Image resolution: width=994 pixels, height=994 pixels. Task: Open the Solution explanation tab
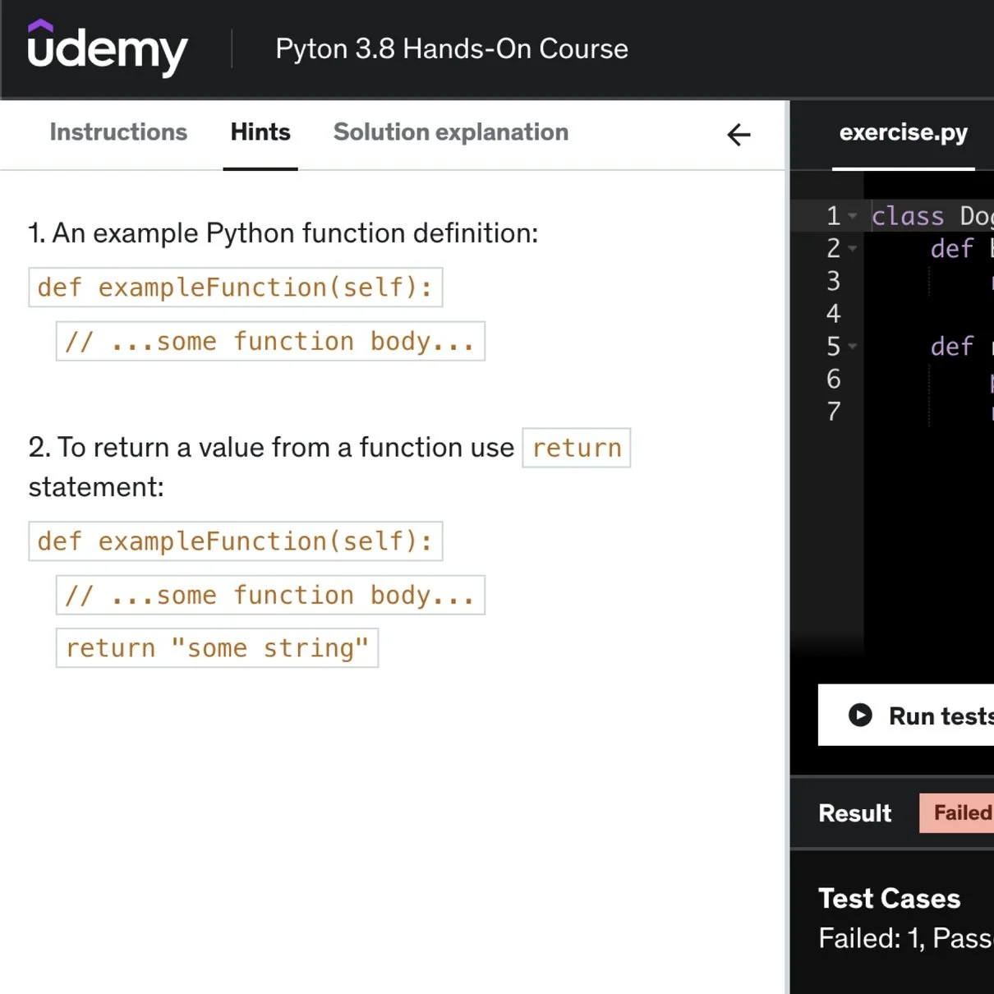click(x=451, y=132)
